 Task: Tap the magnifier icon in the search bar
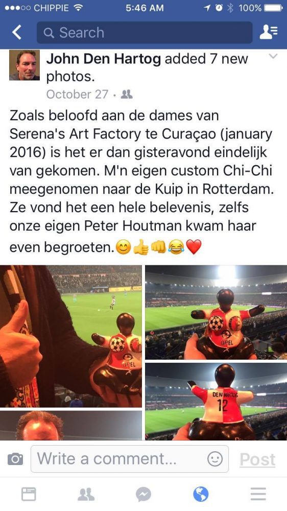pyautogui.click(x=49, y=33)
